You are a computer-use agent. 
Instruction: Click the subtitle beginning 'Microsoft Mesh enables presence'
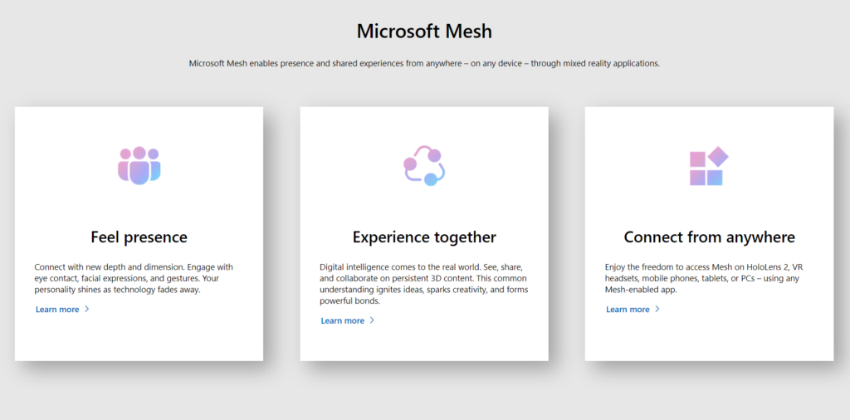[x=424, y=63]
